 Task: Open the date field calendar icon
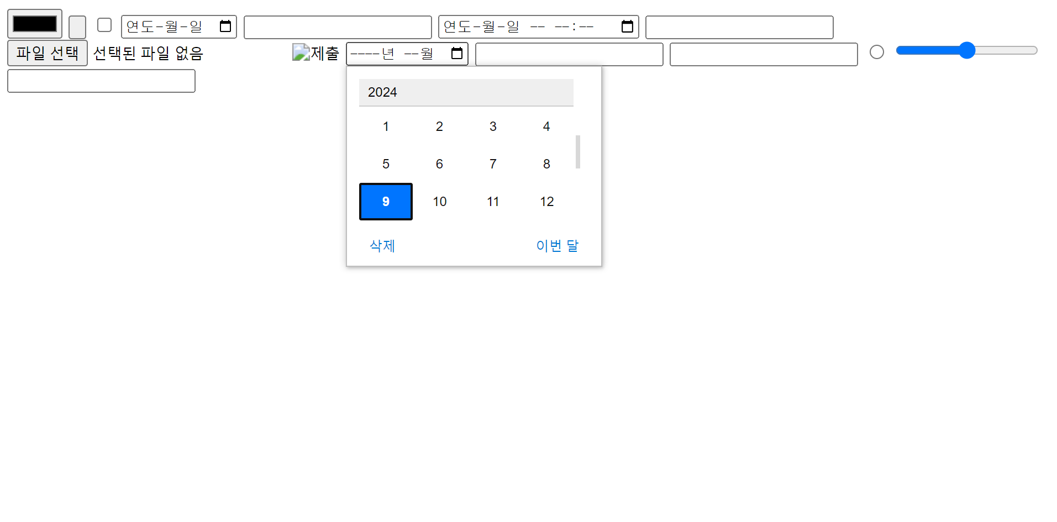click(225, 26)
